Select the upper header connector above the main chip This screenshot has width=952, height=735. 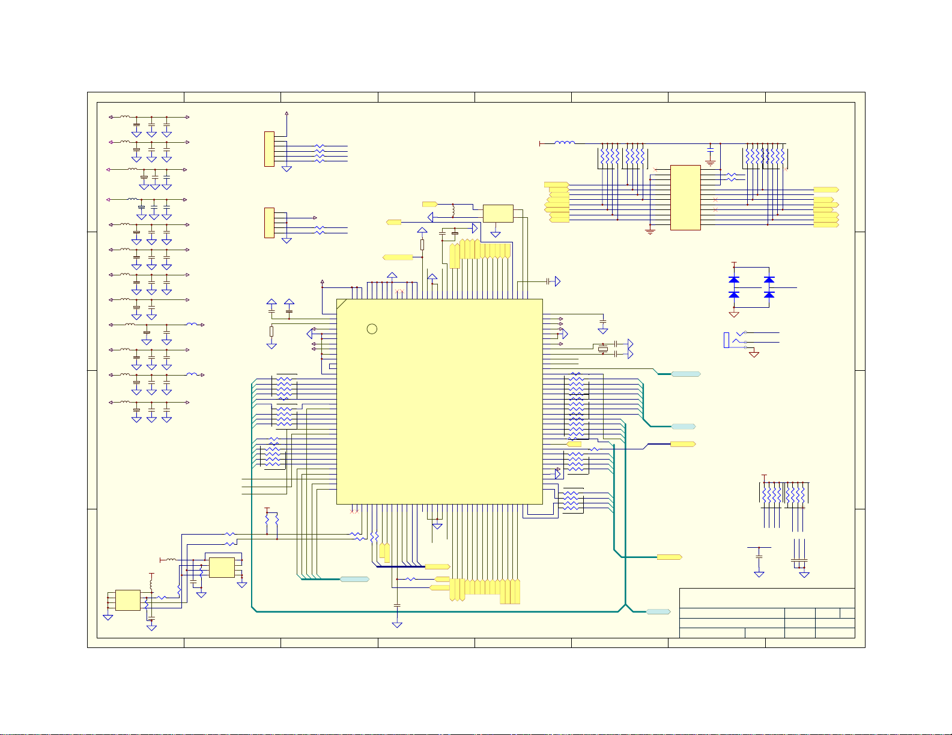269,149
